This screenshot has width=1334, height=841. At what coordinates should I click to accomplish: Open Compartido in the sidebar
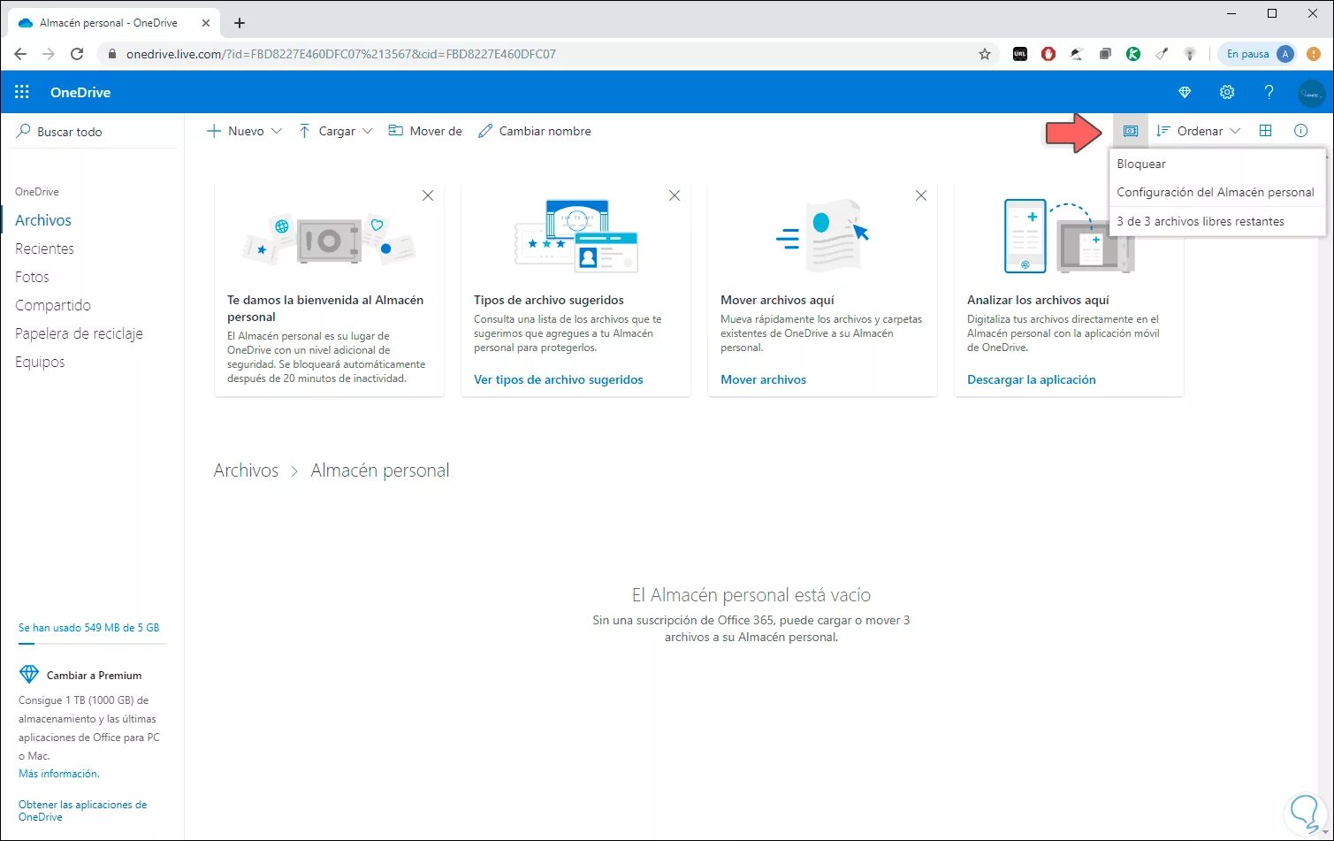click(53, 305)
